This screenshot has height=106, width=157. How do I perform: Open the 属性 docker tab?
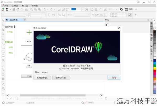152,37
